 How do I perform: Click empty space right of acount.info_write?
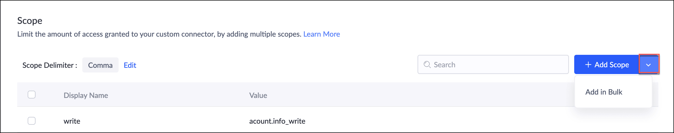(x=445, y=121)
